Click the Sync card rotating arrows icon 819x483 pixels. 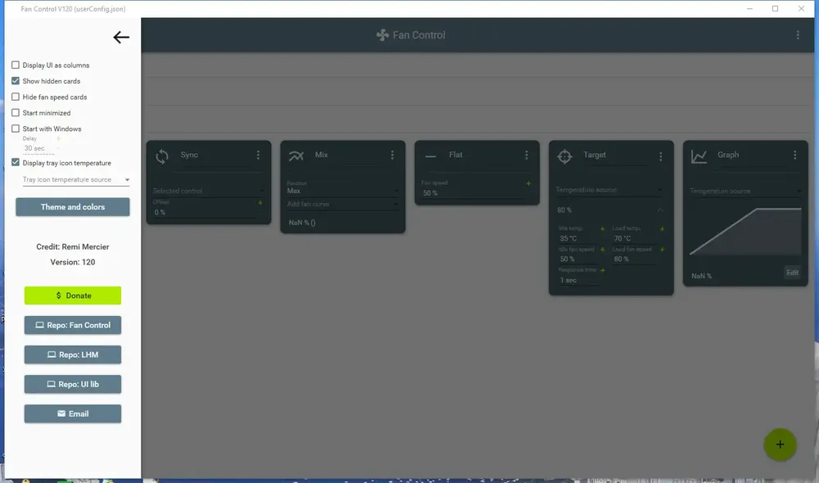tap(162, 156)
